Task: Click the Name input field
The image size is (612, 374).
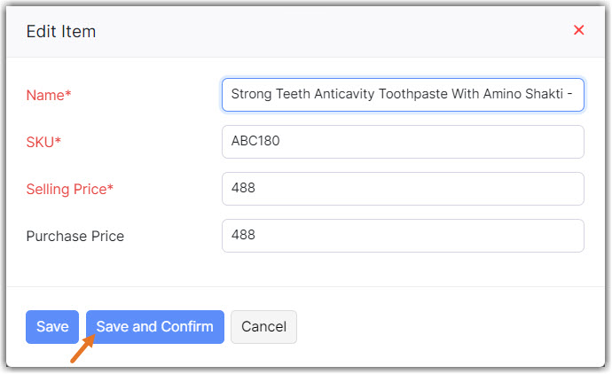Action: [403, 95]
